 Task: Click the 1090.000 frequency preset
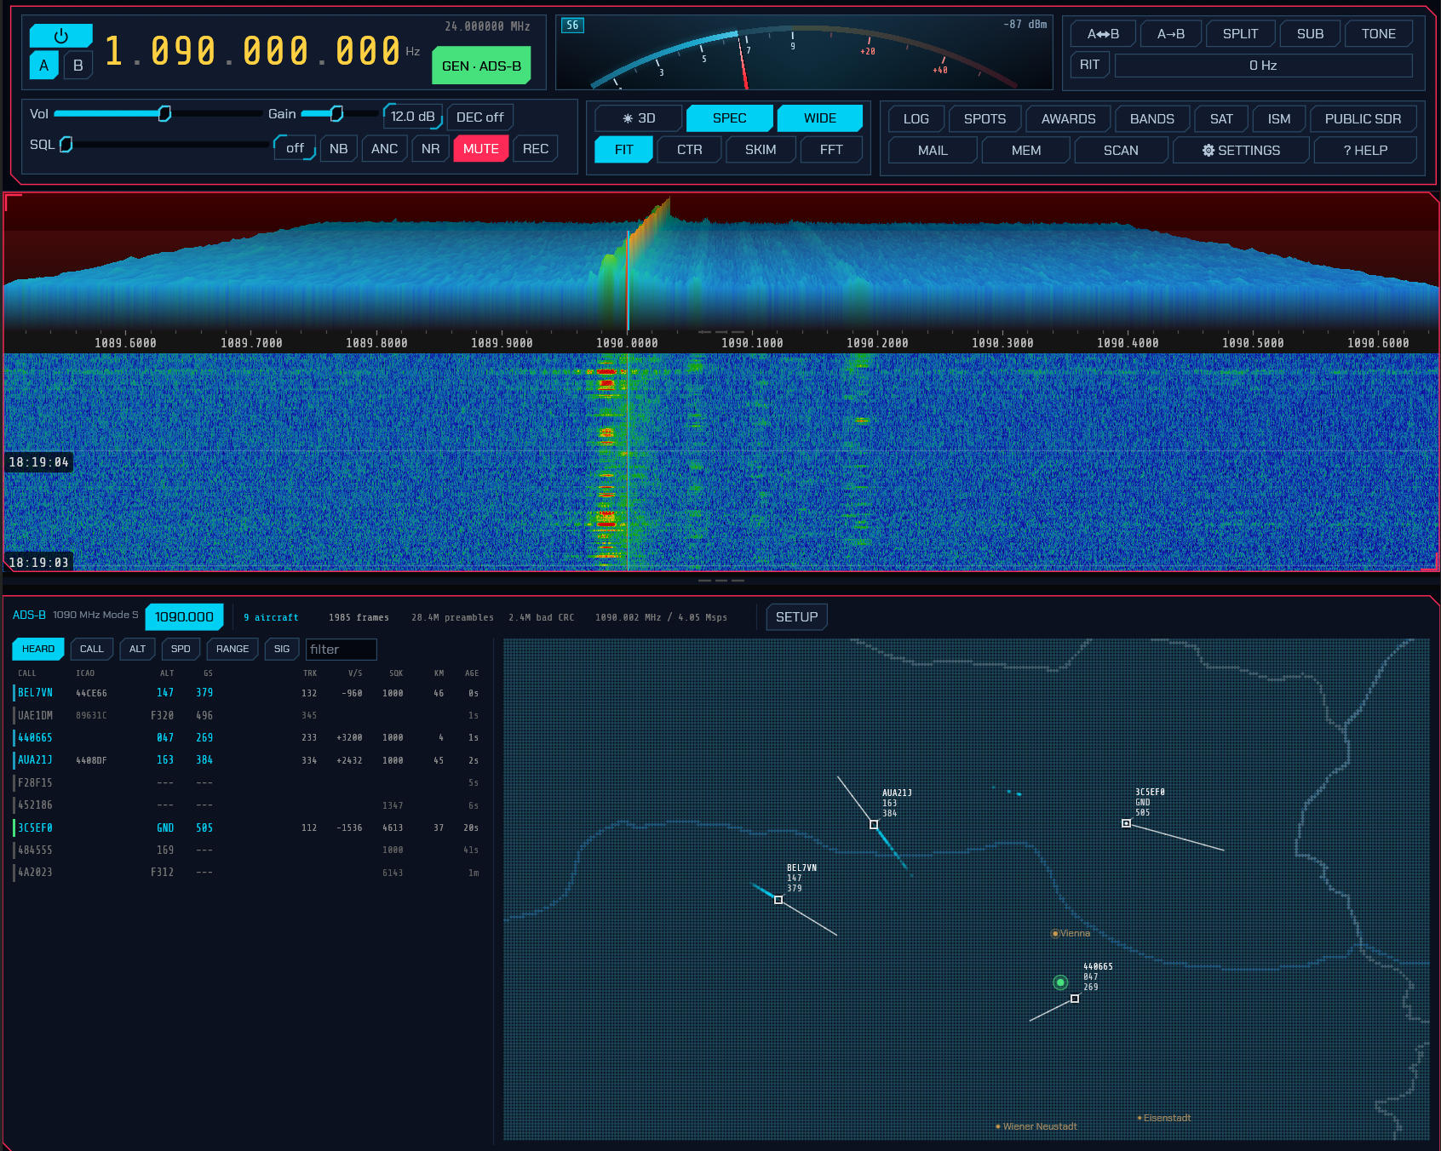point(184,617)
